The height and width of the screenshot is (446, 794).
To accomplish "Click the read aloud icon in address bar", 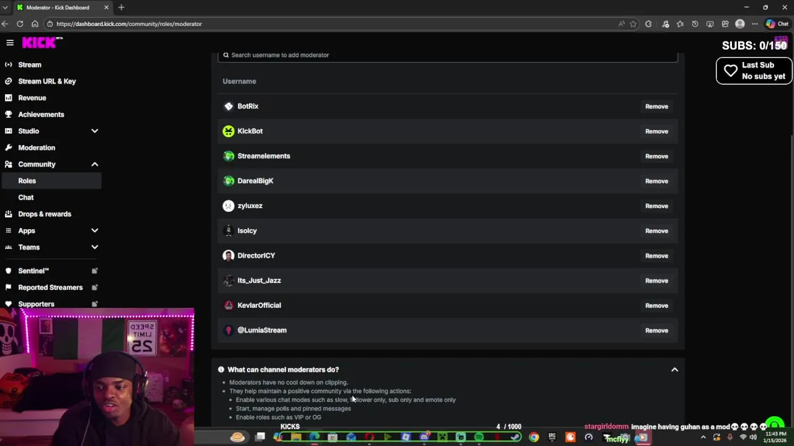I will click(x=621, y=24).
